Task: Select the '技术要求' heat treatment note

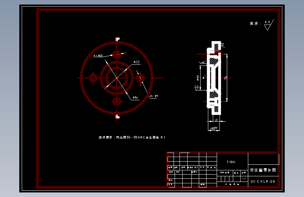Action: click(132, 137)
